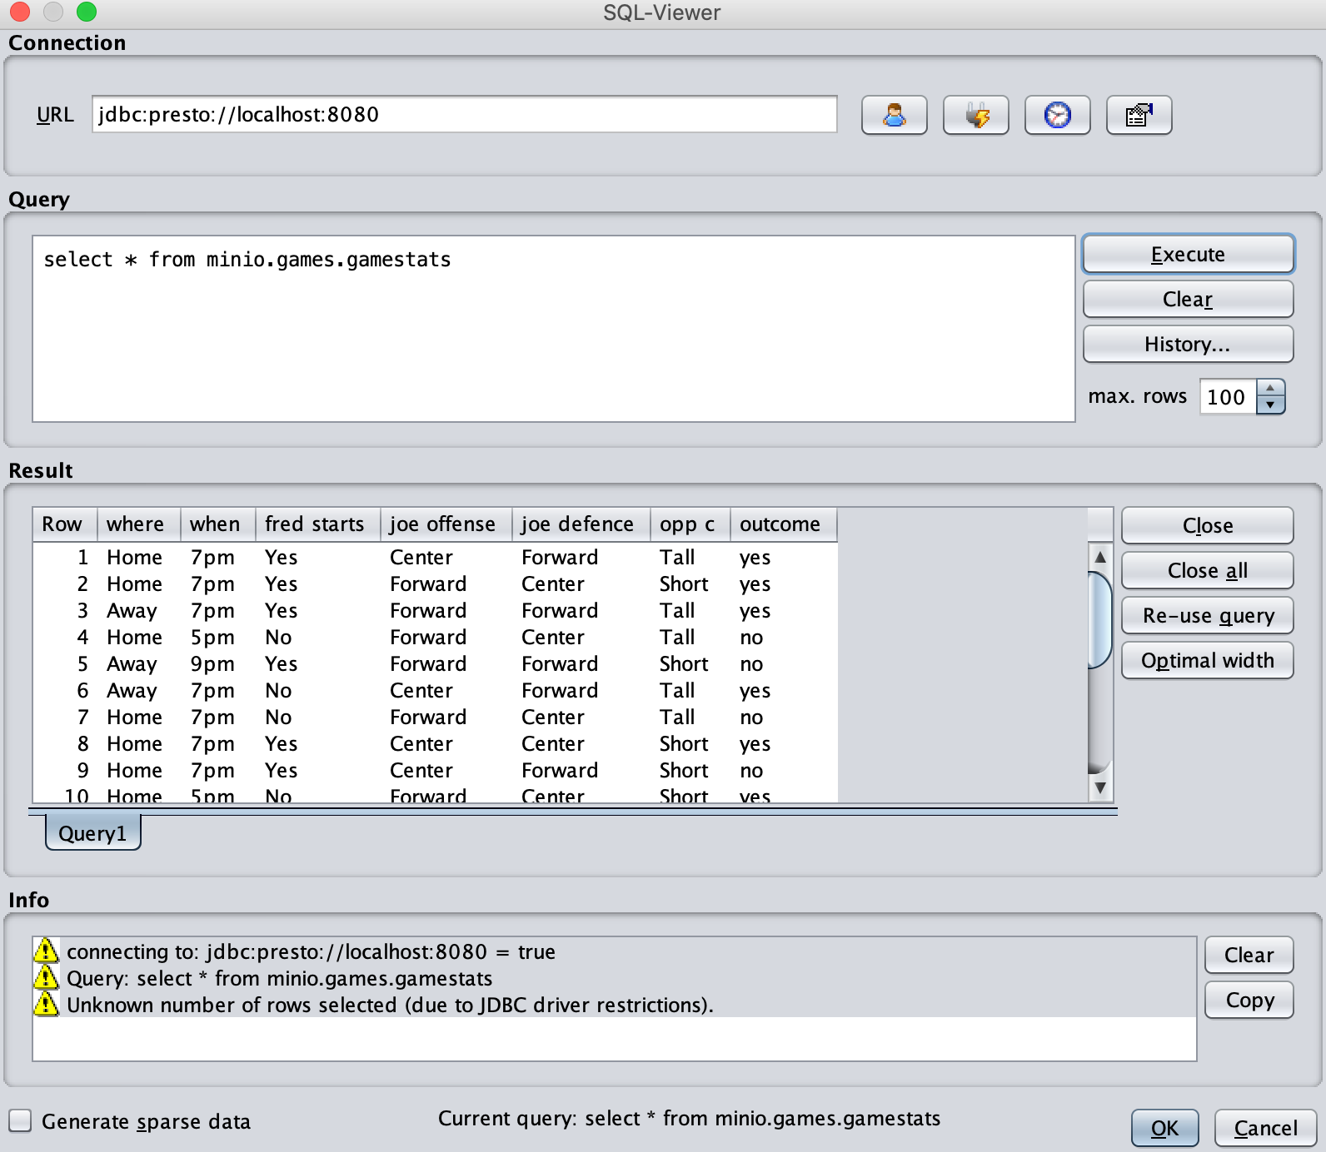1326x1152 pixels.
Task: Increase max. rows with up arrow
Action: (x=1270, y=388)
